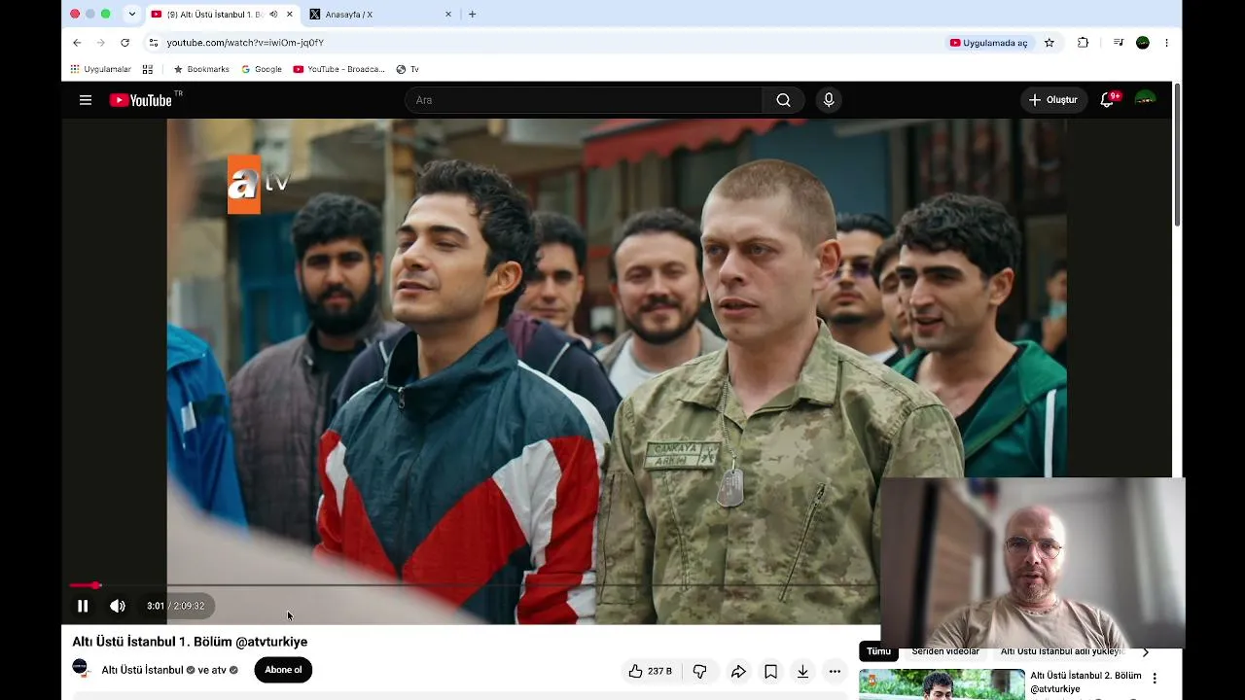This screenshot has height=700, width=1245.
Task: Select the Altı Üstü İstanbul uploader chip
Action: [1061, 651]
